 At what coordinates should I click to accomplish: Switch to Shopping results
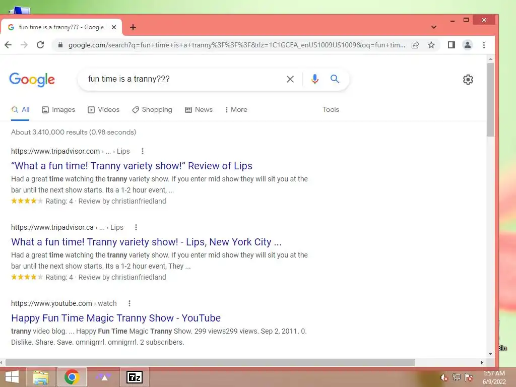click(152, 109)
